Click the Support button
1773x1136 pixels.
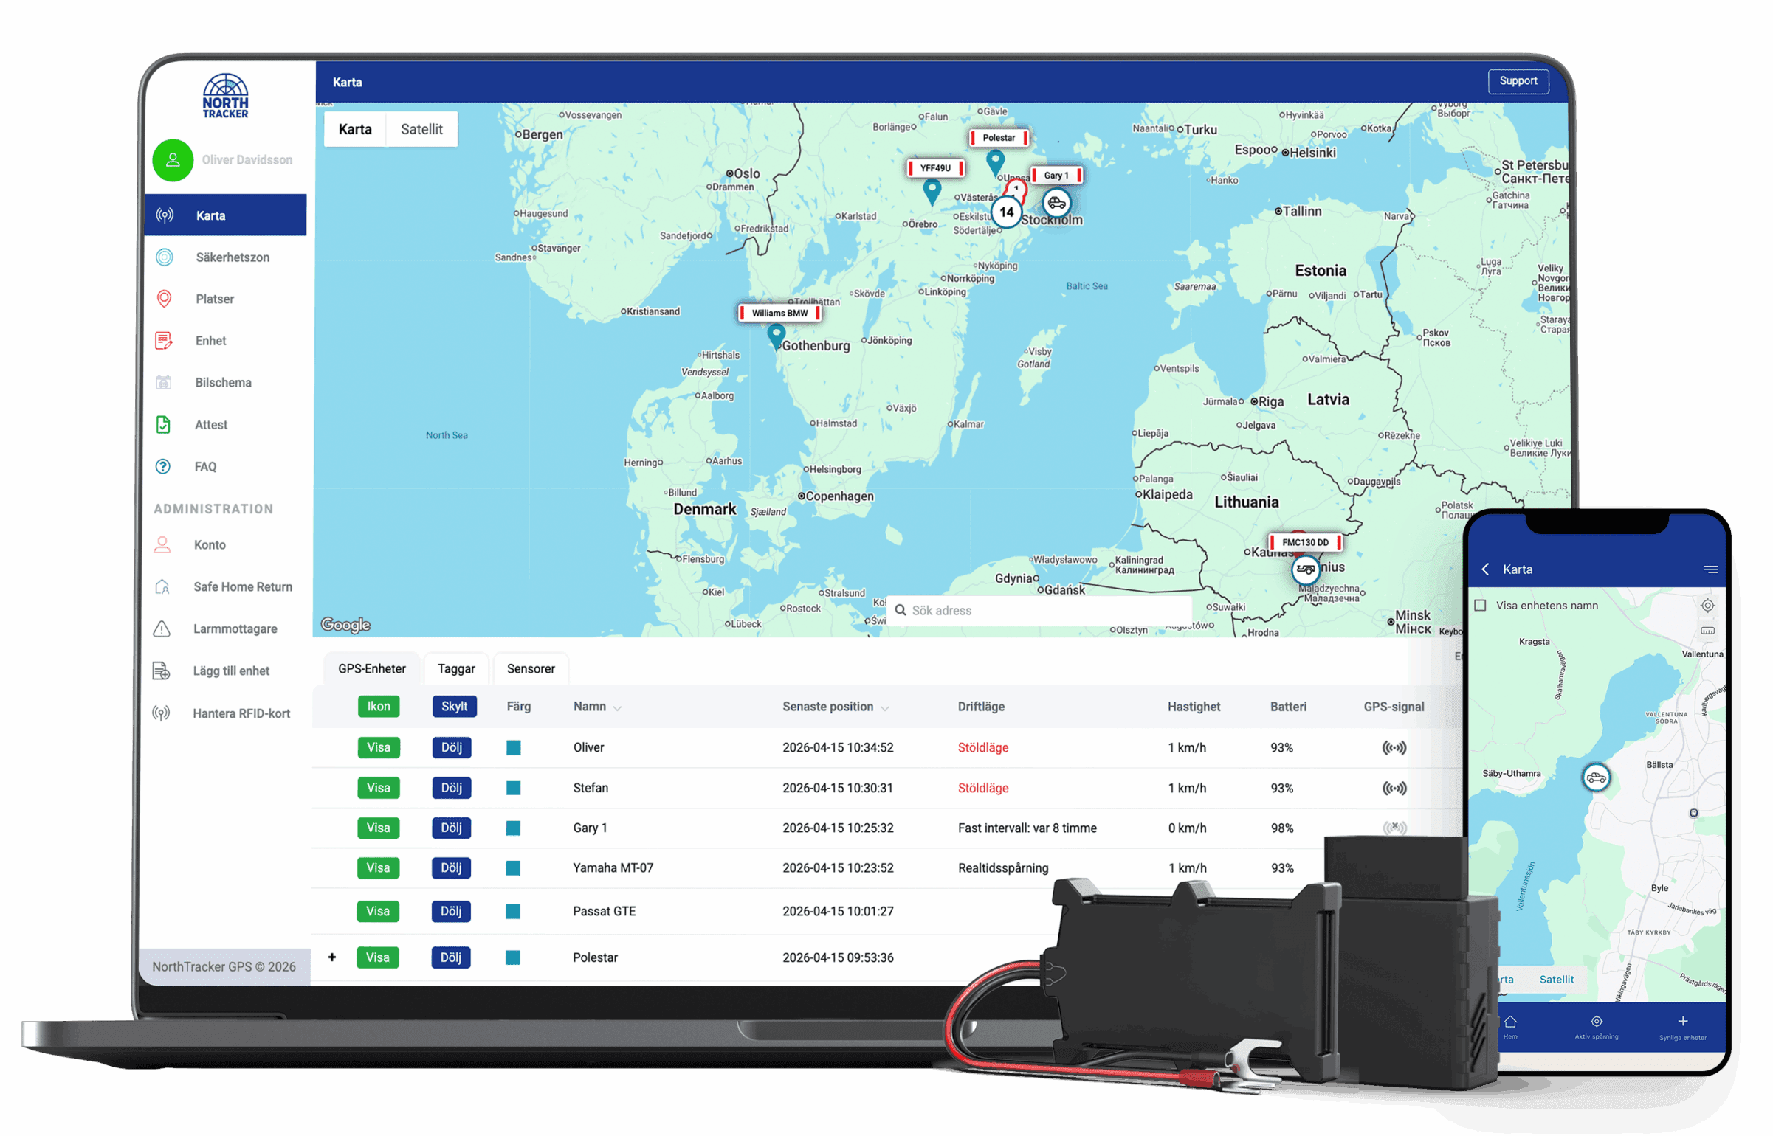click(1518, 81)
